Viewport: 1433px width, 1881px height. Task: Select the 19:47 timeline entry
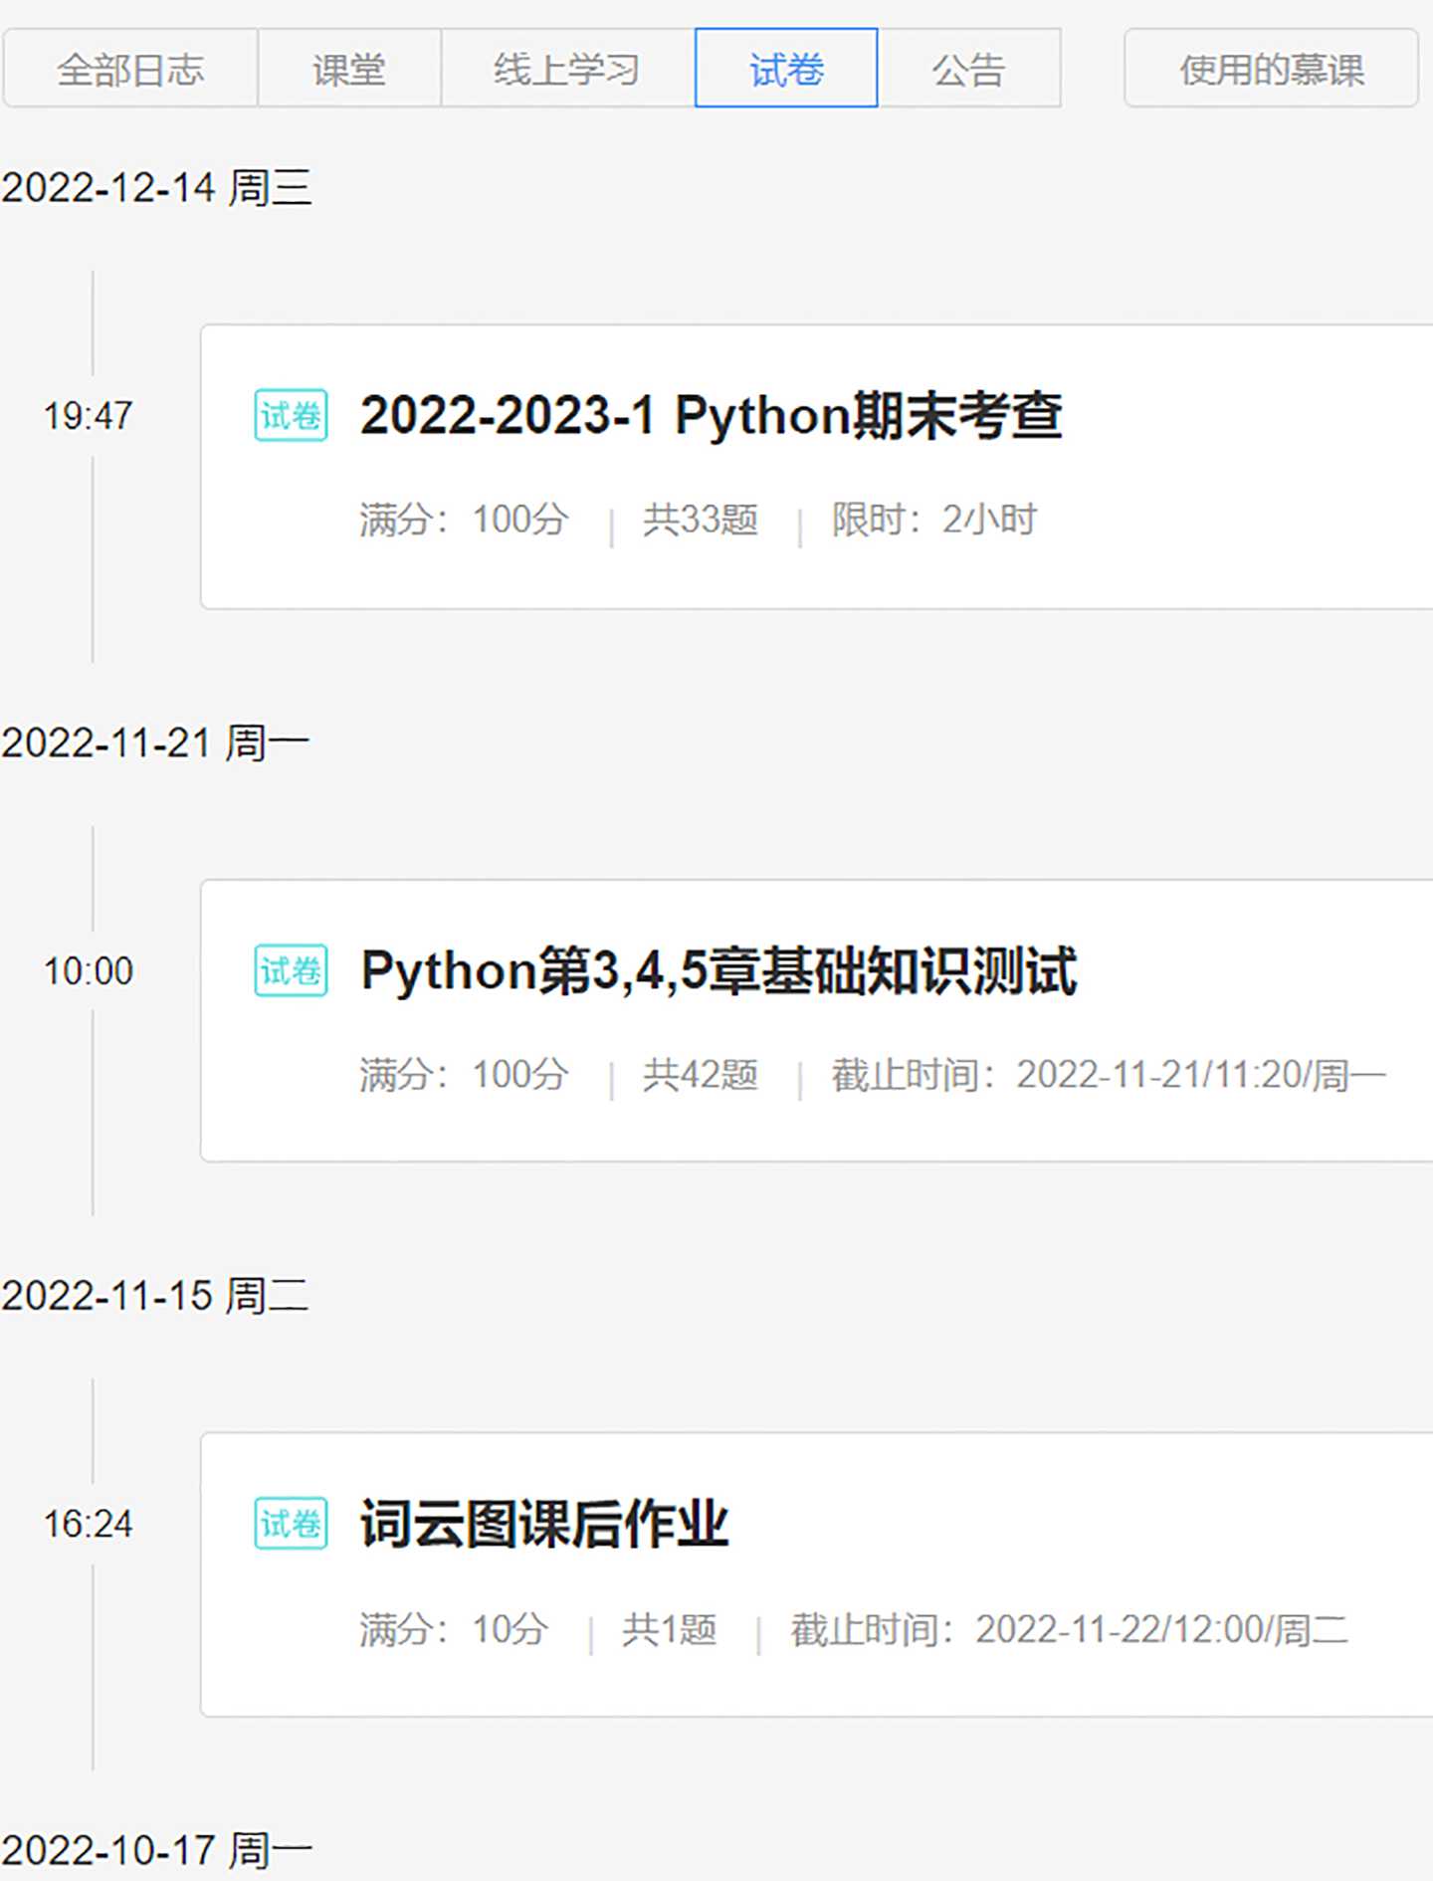coord(88,416)
